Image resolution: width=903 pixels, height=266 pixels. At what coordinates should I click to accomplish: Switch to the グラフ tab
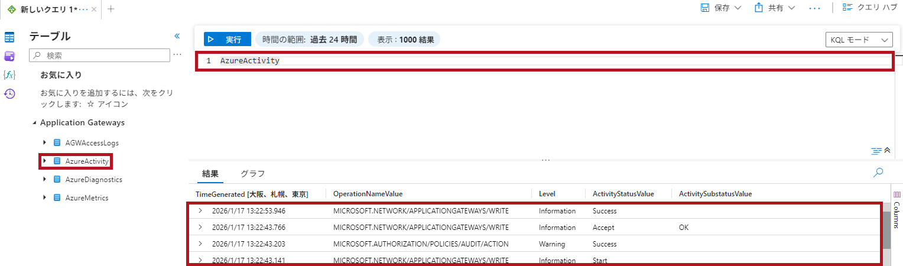click(x=252, y=174)
